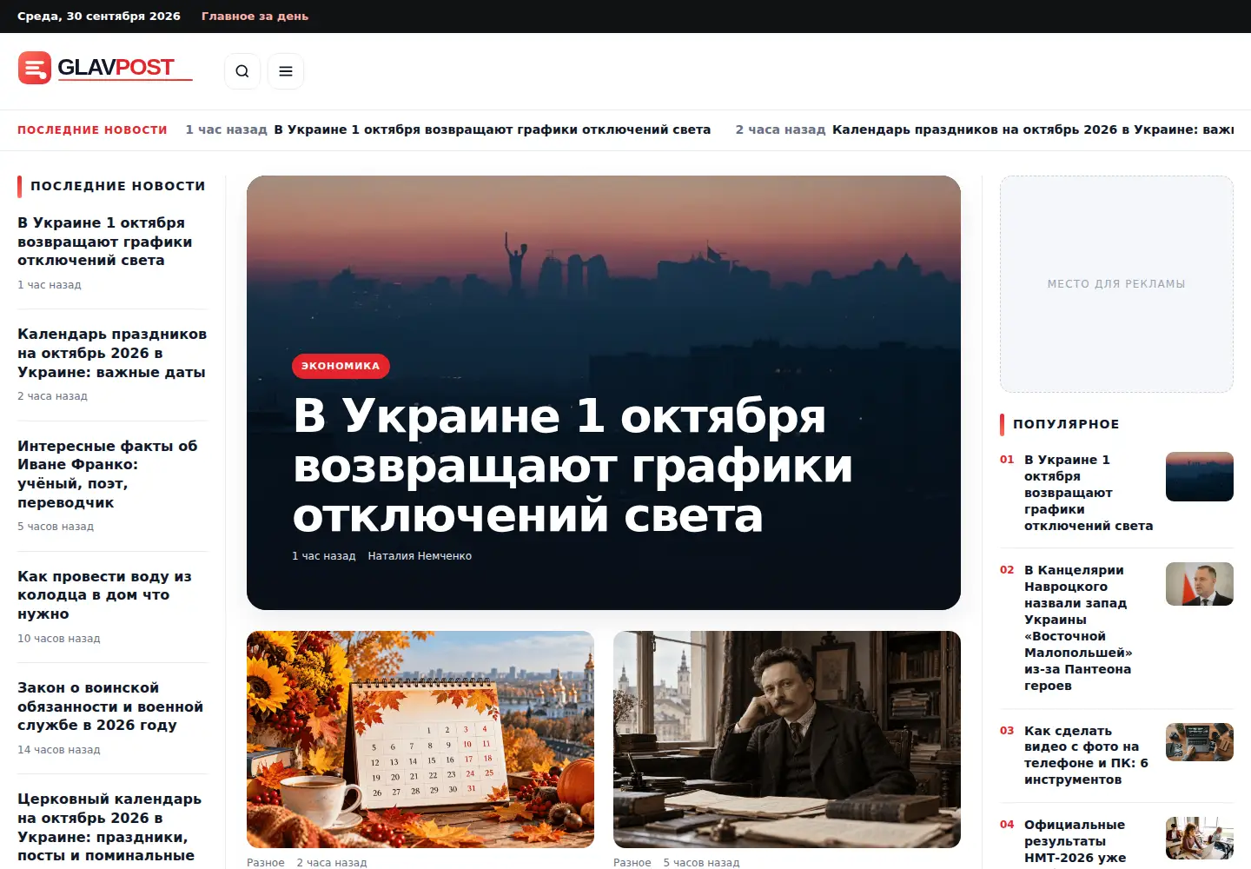
Task: Open author link 'Наталия Немченко'
Action: pyautogui.click(x=420, y=556)
